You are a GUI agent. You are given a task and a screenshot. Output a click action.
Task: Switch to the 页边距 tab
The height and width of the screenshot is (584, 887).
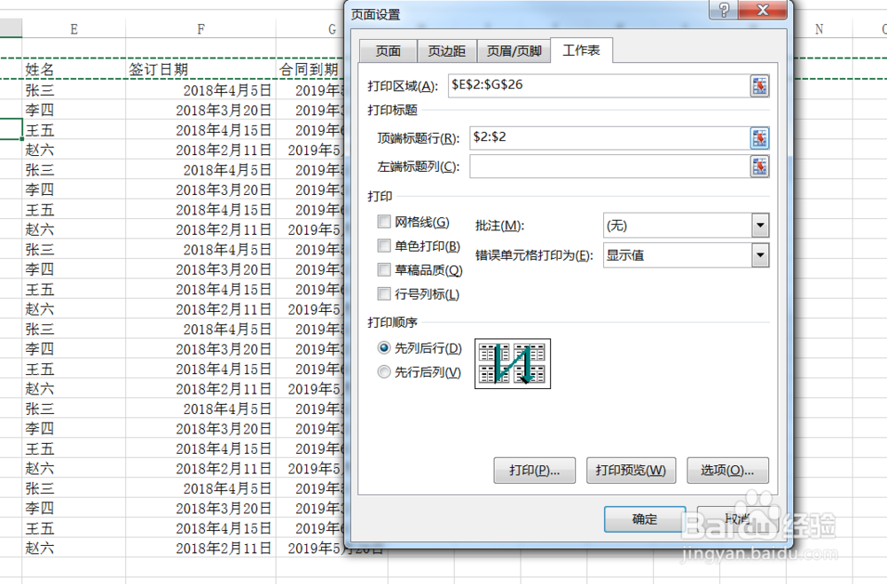[x=446, y=51]
